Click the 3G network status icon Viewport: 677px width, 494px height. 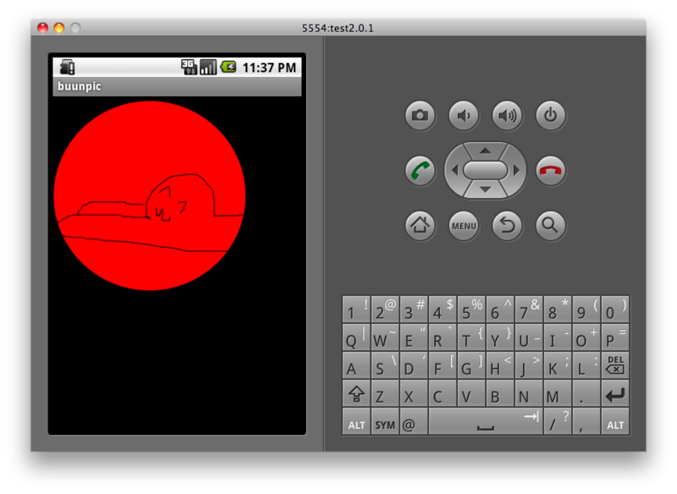(189, 67)
